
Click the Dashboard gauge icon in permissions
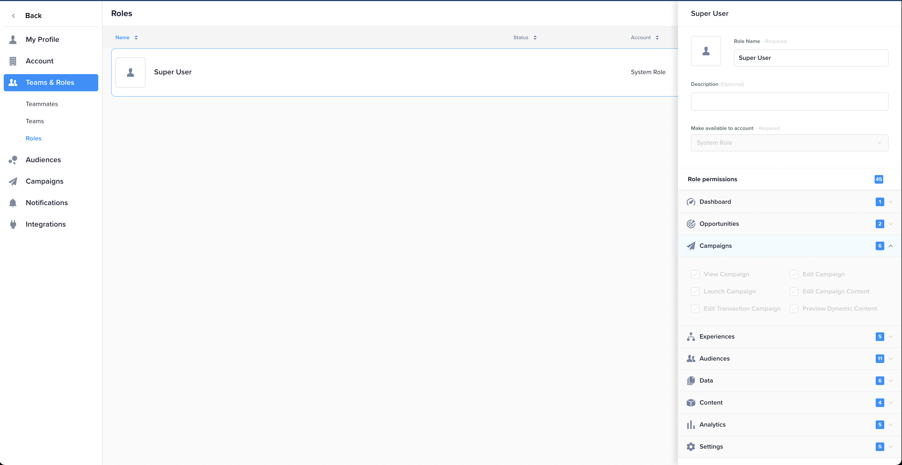(690, 202)
